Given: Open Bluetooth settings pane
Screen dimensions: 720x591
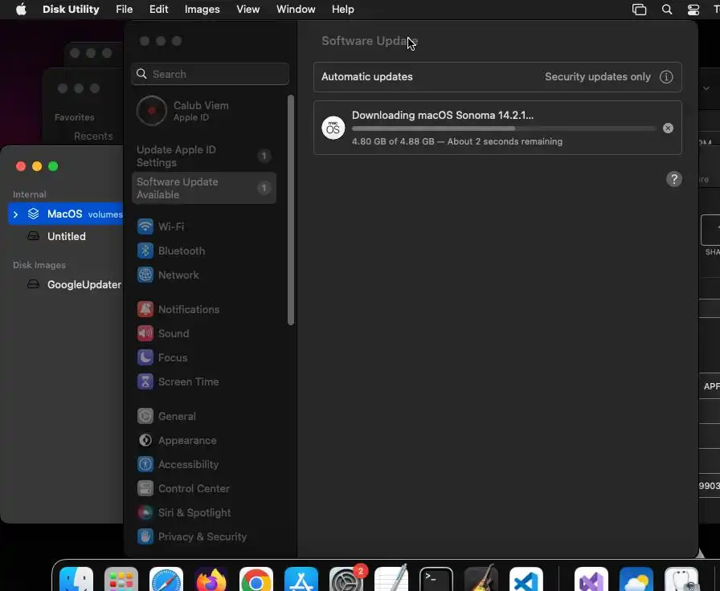Looking at the screenshot, I should click(171, 251).
